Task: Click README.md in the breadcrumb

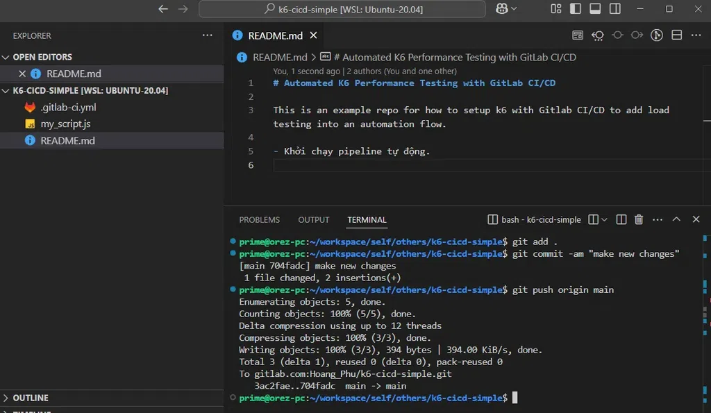Action: coord(279,57)
